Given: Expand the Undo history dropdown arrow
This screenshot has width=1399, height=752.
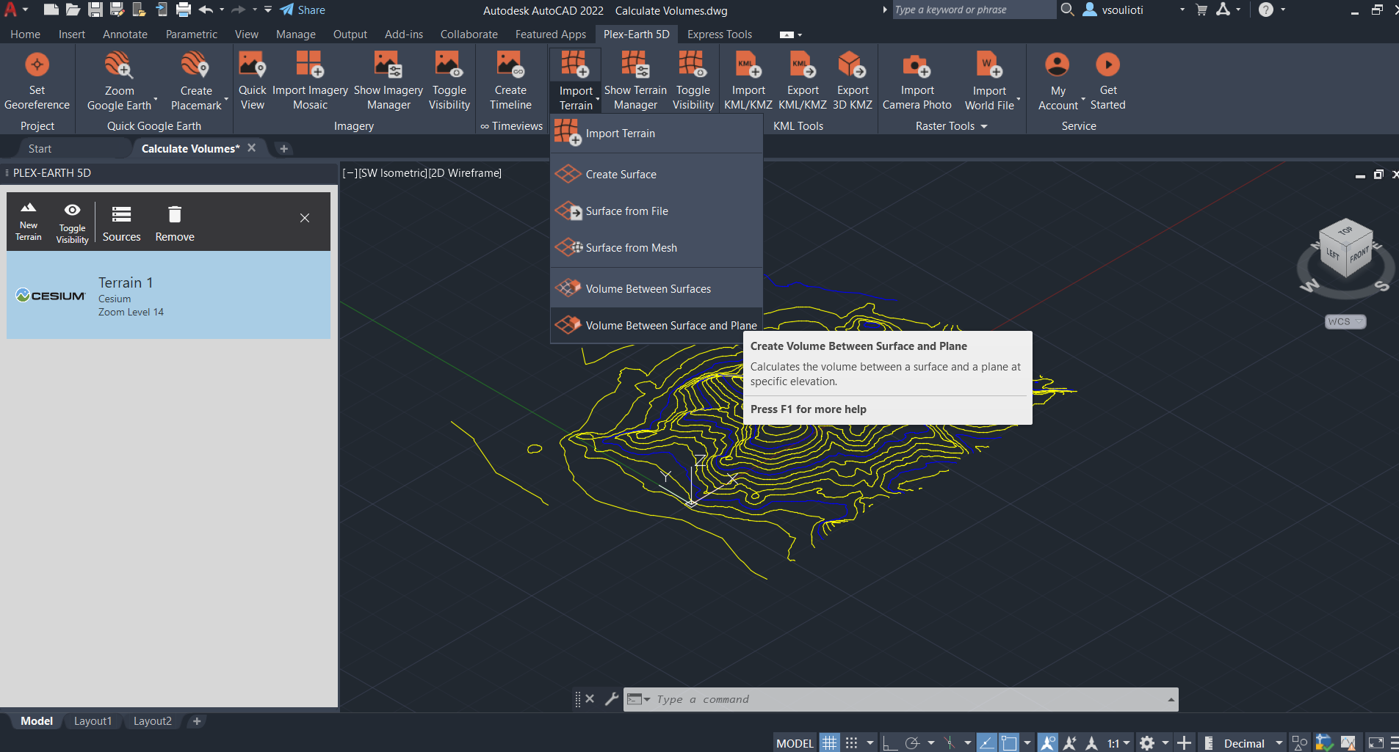Looking at the screenshot, I should 222,10.
